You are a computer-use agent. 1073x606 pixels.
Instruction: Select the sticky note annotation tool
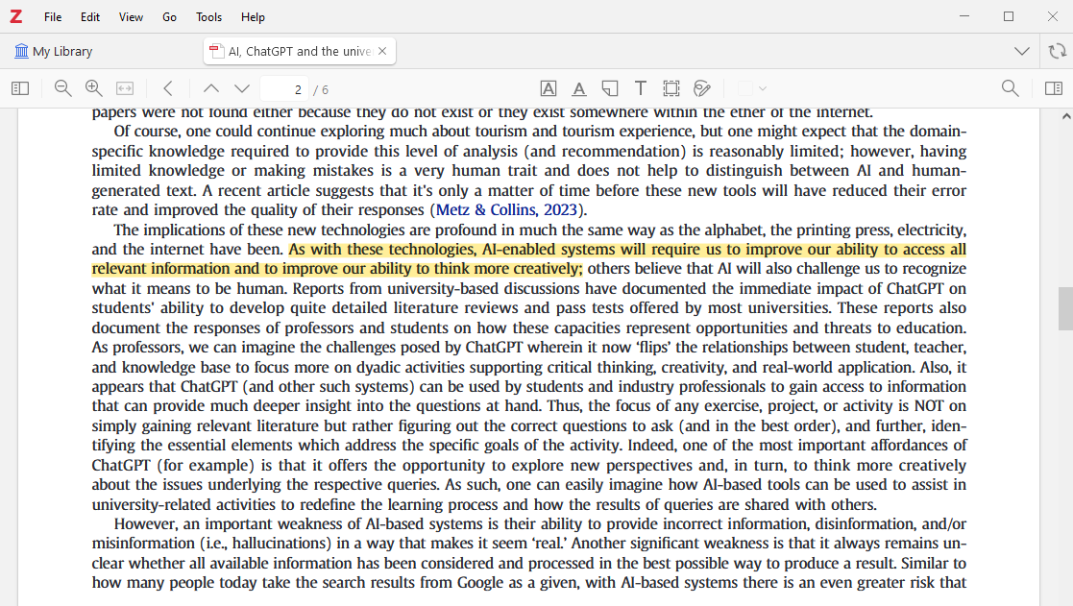click(610, 88)
